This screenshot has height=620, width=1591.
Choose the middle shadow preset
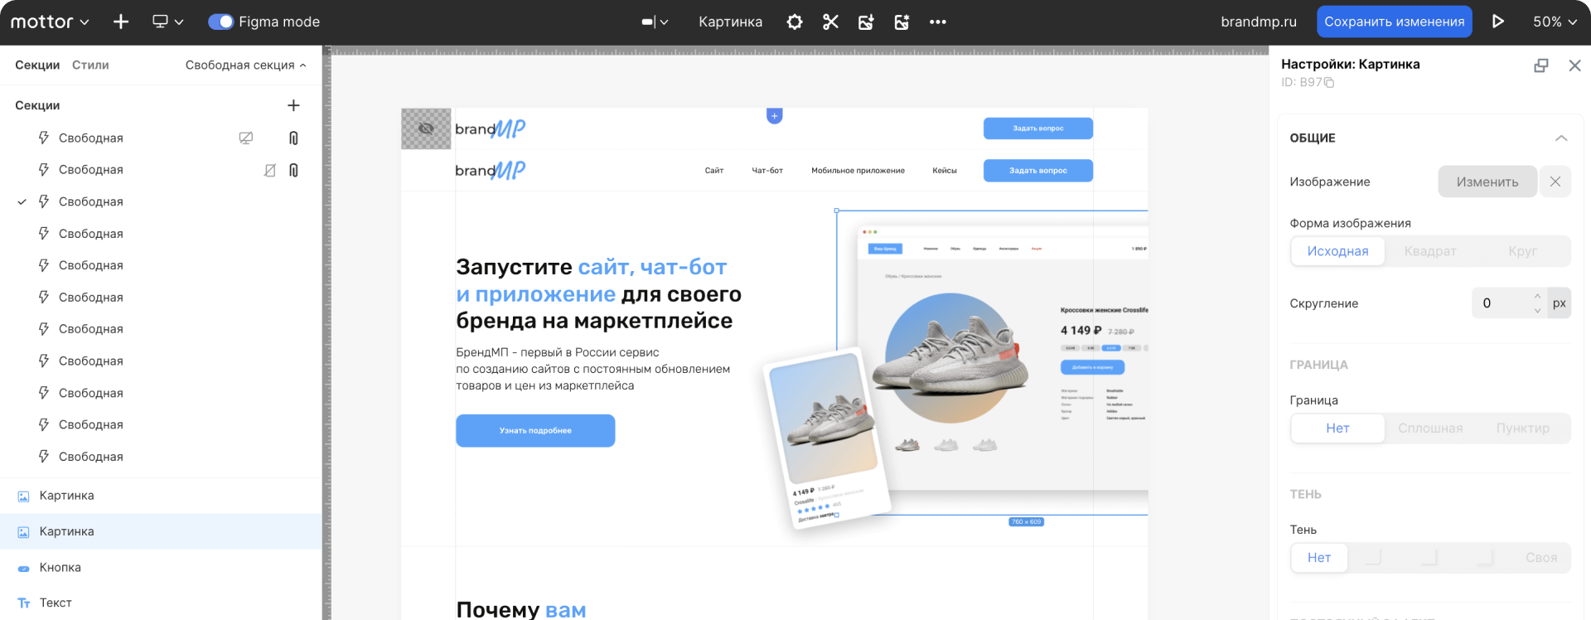1429,558
